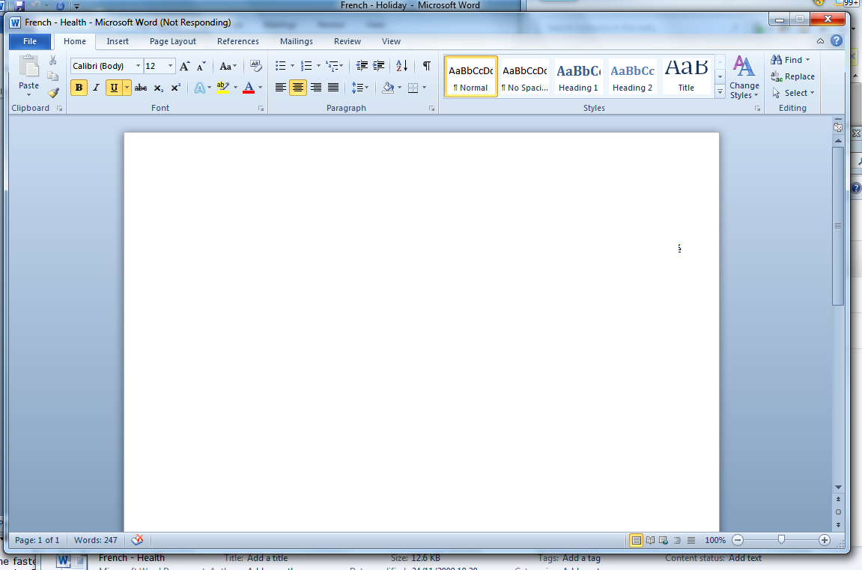Switch to the Review tab
Viewport: 862px width, 570px height.
point(347,41)
